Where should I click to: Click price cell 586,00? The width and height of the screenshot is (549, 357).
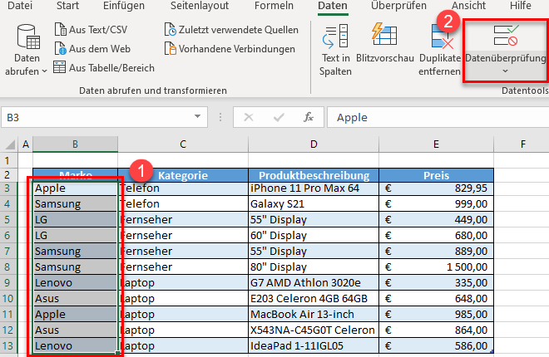click(436, 346)
